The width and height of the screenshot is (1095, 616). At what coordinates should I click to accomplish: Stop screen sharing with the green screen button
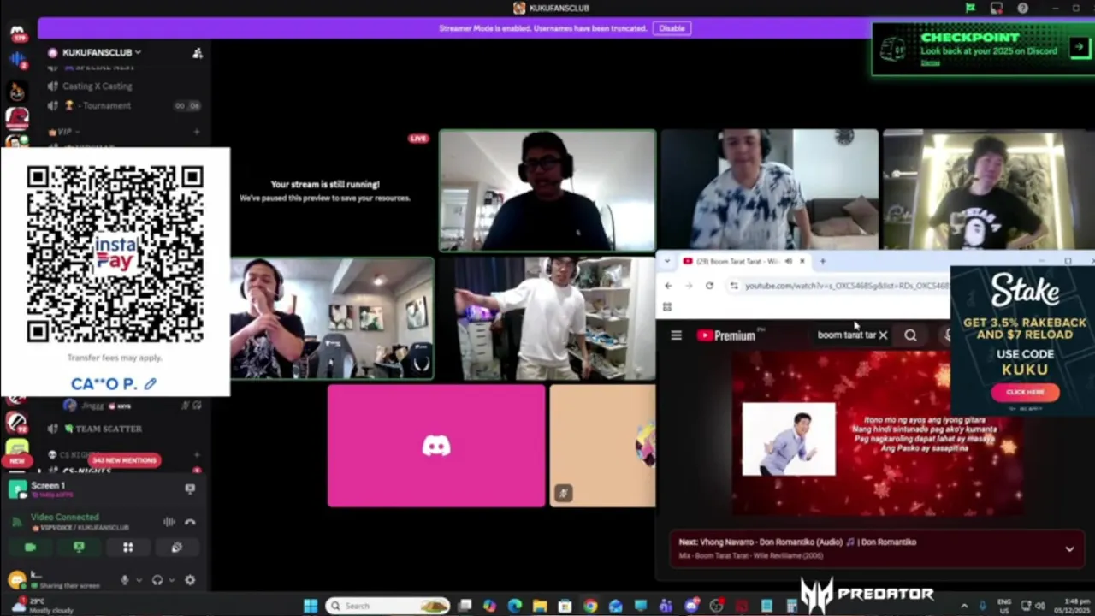80,548
